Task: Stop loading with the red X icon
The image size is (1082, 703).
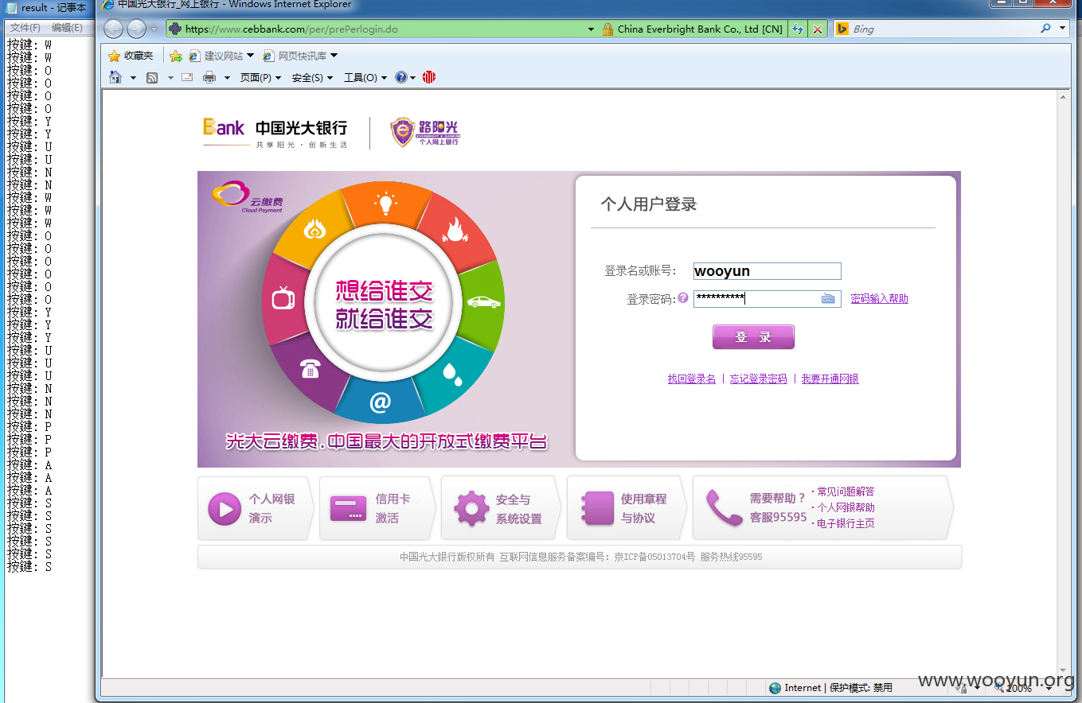Action: point(817,29)
